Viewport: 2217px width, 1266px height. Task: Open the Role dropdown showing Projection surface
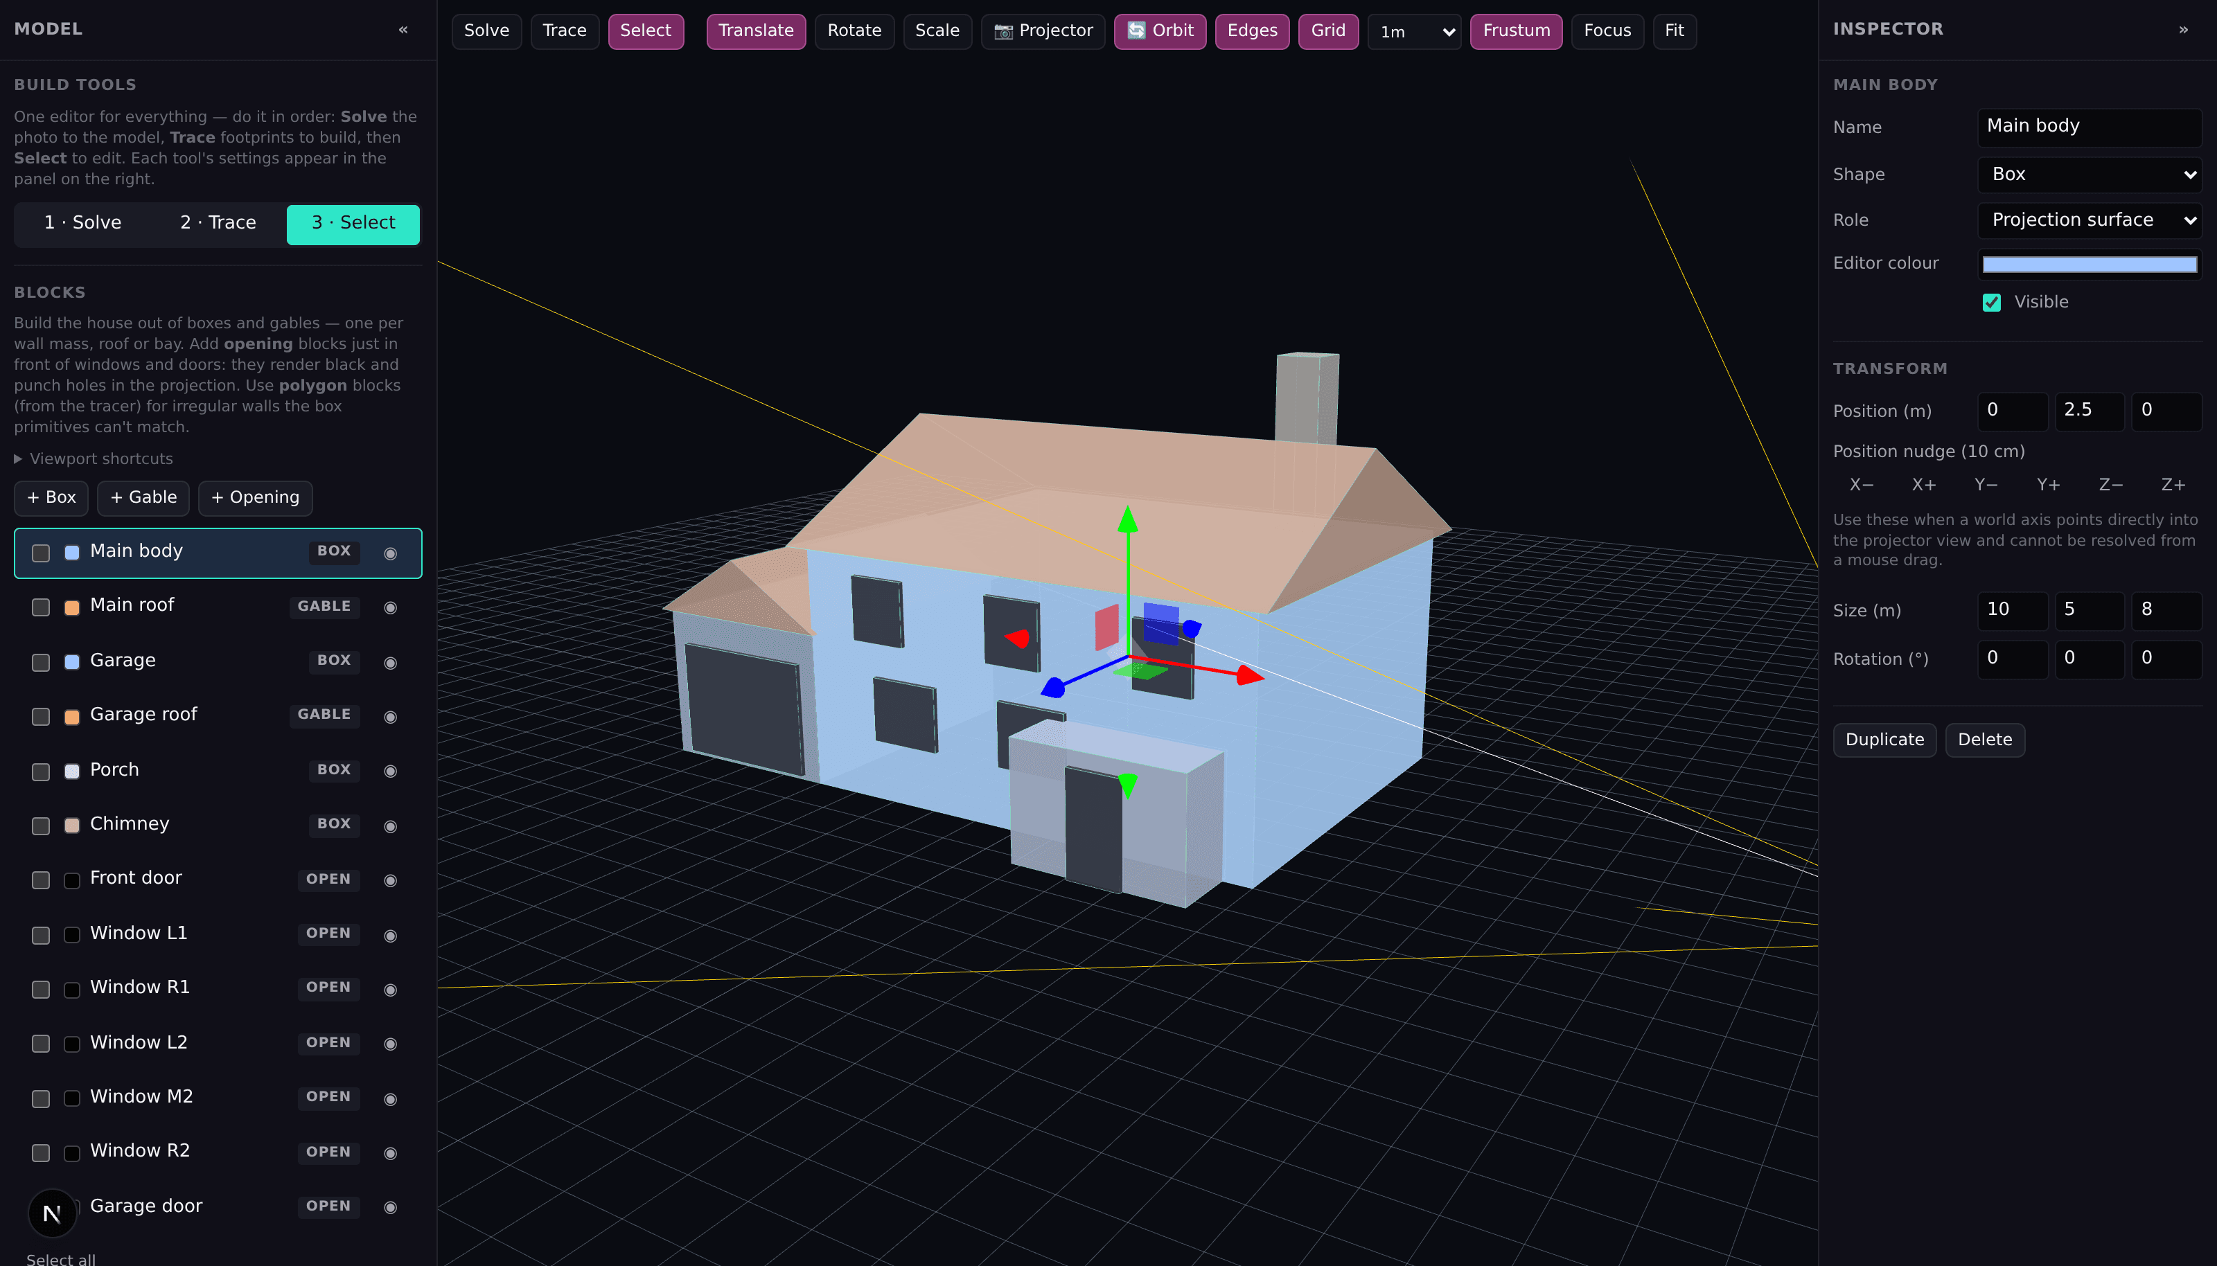(x=2089, y=221)
